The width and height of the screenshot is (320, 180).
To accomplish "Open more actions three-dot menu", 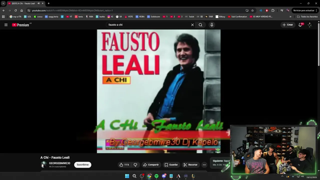I will tap(204, 165).
